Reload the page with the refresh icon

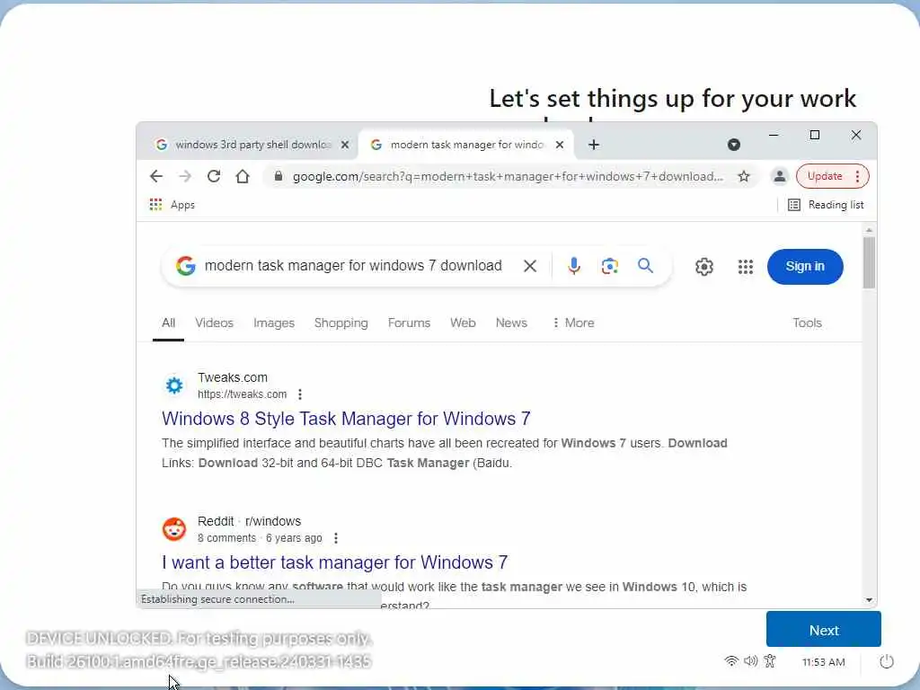(214, 176)
